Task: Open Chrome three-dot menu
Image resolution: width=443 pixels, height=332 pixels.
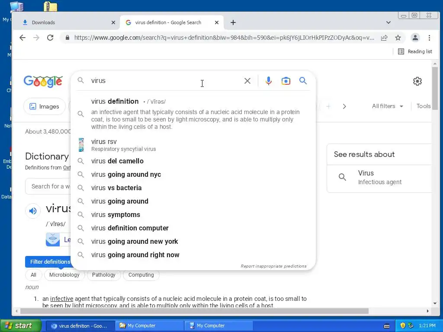Action: coord(429,38)
